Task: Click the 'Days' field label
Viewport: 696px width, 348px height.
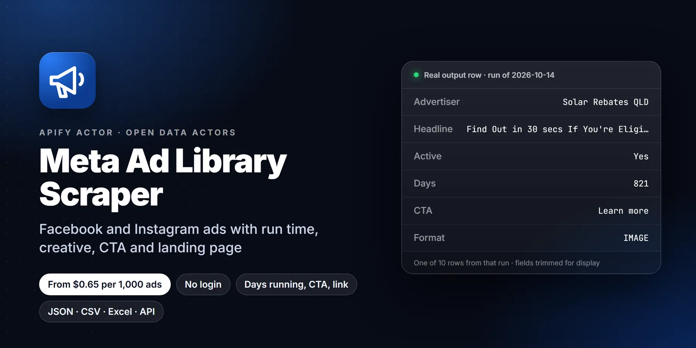Action: tap(425, 183)
